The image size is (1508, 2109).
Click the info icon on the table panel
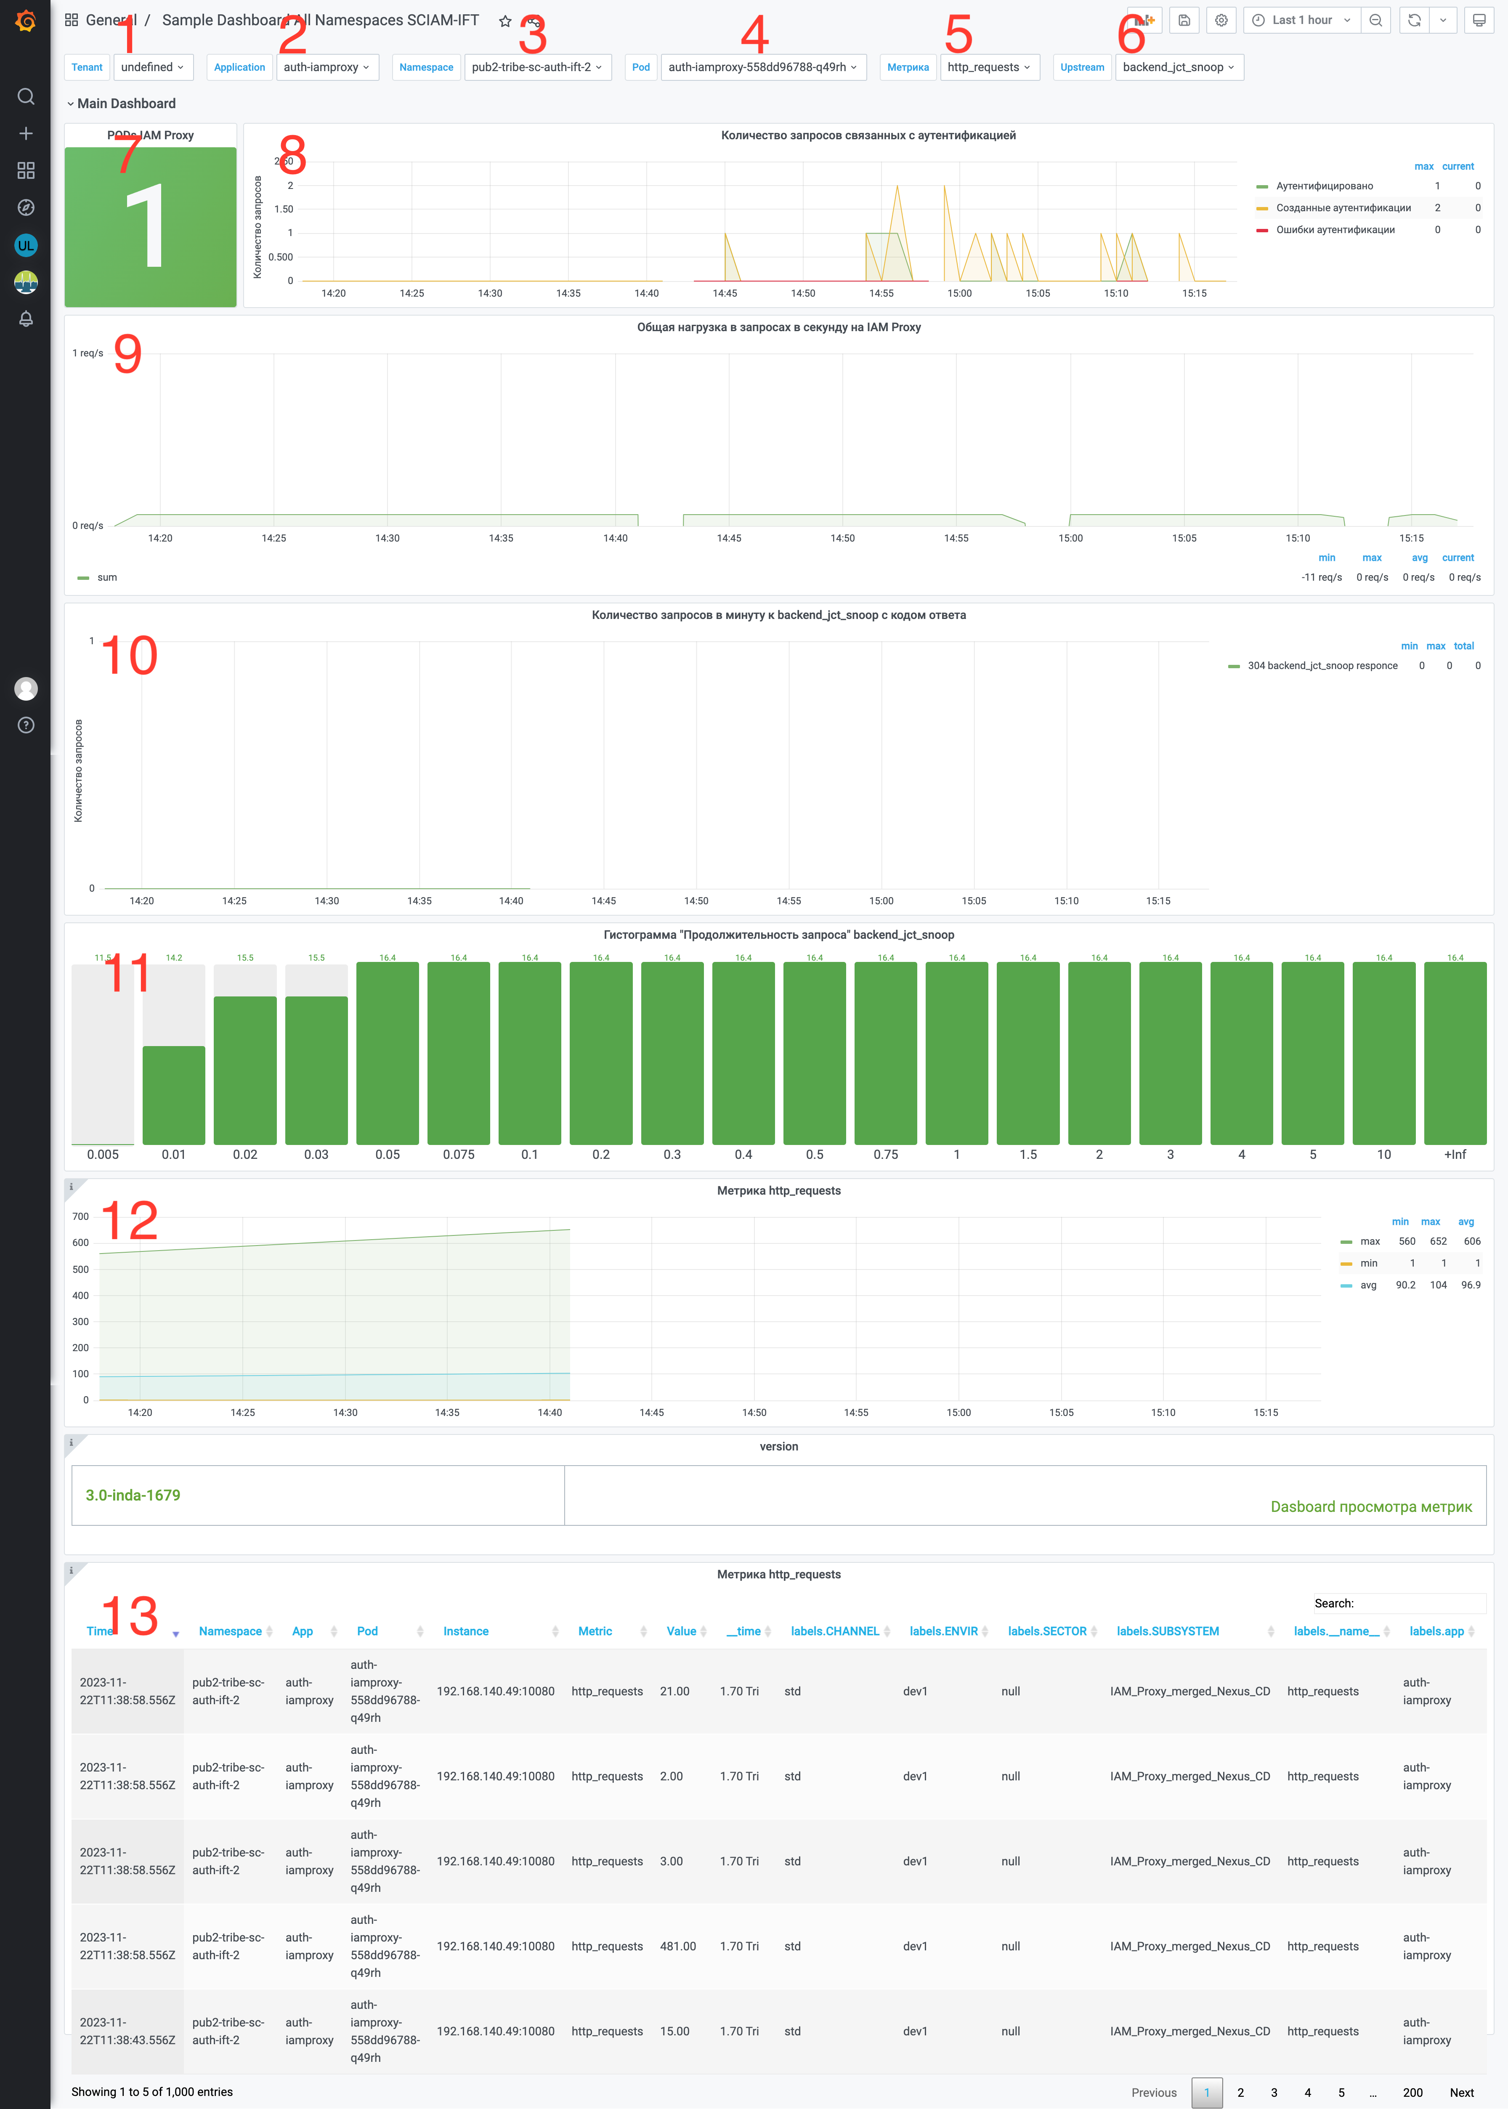[72, 1570]
